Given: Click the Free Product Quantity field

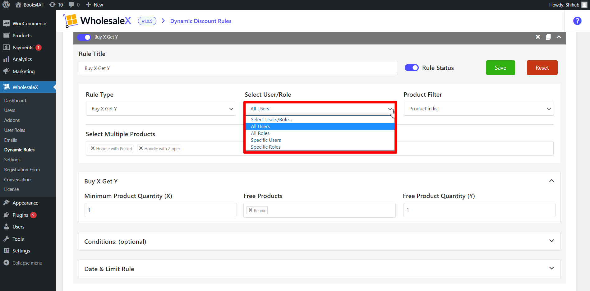Looking at the screenshot, I should coord(479,210).
